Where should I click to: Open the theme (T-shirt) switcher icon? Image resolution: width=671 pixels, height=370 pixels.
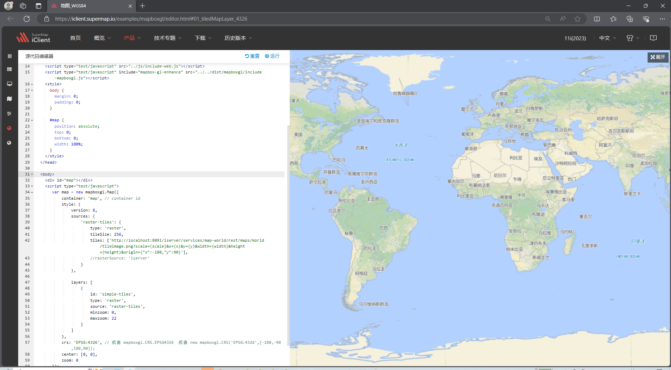click(x=630, y=38)
